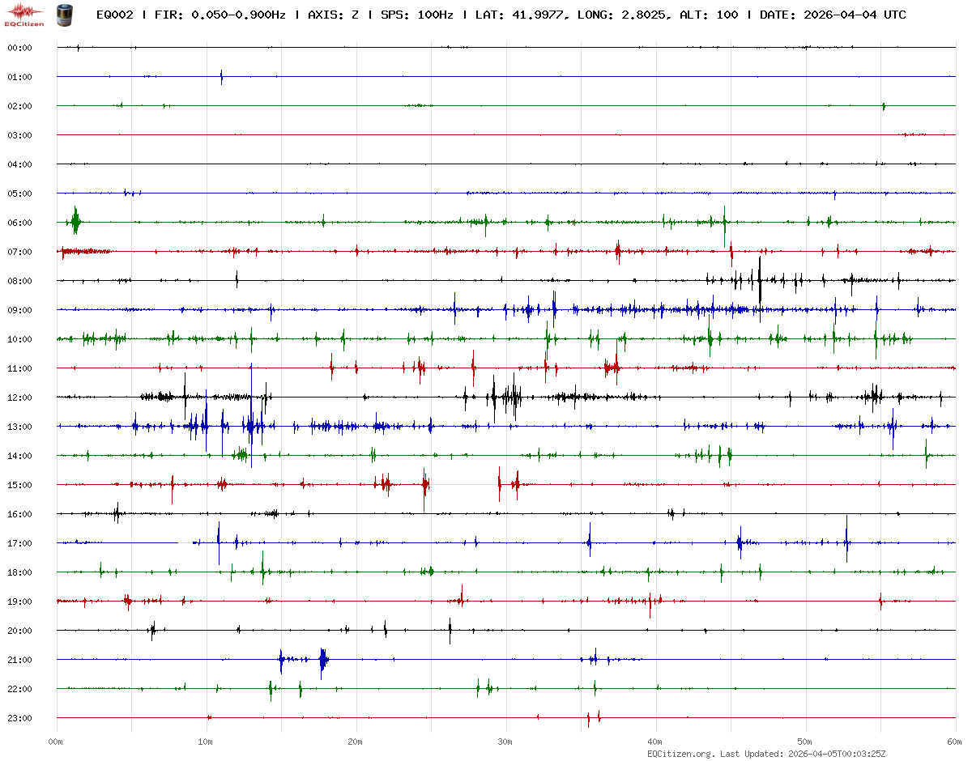The height and width of the screenshot is (761, 972).
Task: Click the green burst at the start of 06:00 trace
Action: 75,220
